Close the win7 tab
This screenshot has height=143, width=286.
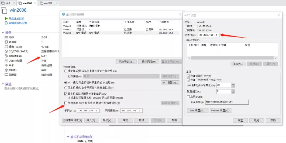[x=14, y=3]
